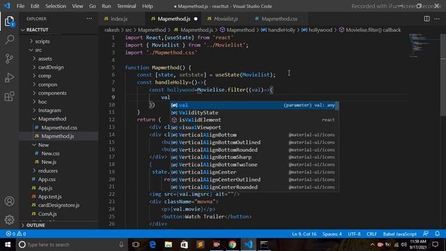
Task: Open Google Chrome from the taskbar
Action: [x=232, y=245]
